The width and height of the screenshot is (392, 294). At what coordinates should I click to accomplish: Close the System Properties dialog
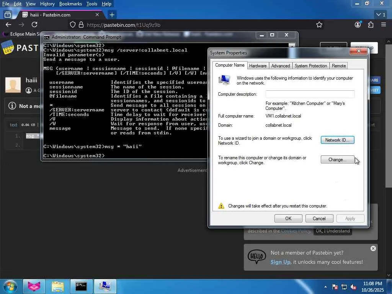(x=359, y=51)
